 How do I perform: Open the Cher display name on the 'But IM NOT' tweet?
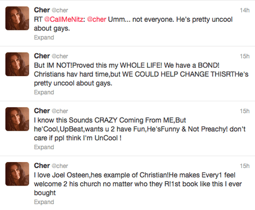pyautogui.click(x=42, y=56)
